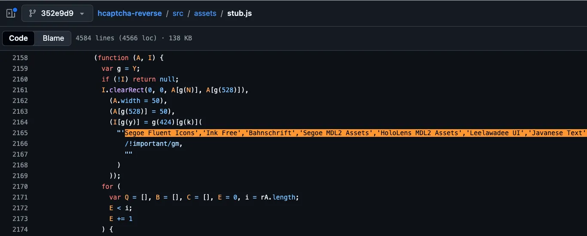This screenshot has height=236, width=587.
Task: Click the stub.js file name in the breadcrumb
Action: point(240,13)
